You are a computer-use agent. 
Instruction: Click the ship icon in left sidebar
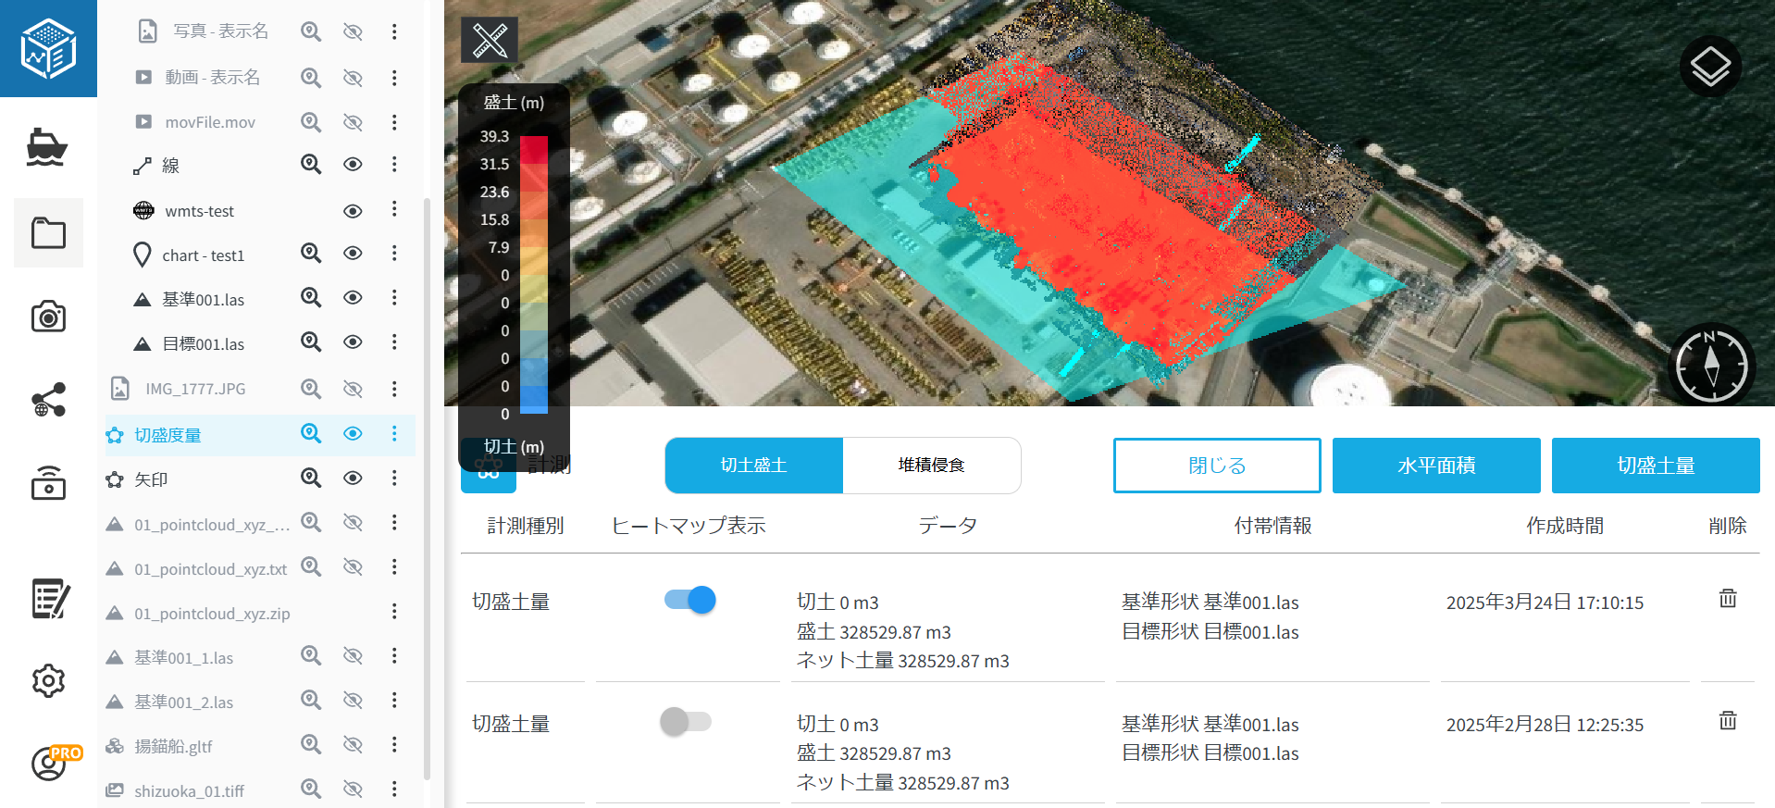pyautogui.click(x=47, y=148)
